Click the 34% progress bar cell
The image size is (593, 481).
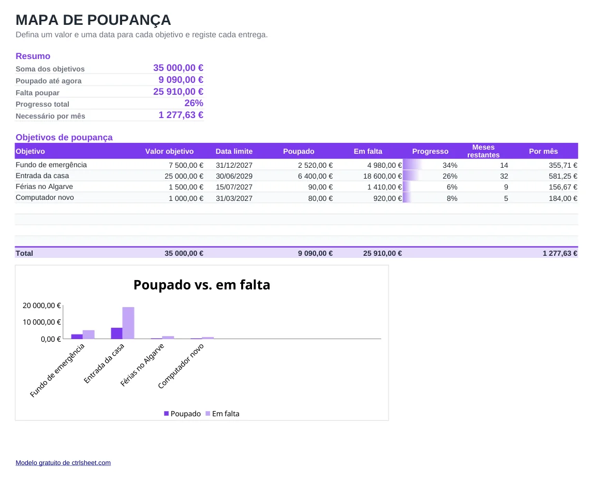431,165
